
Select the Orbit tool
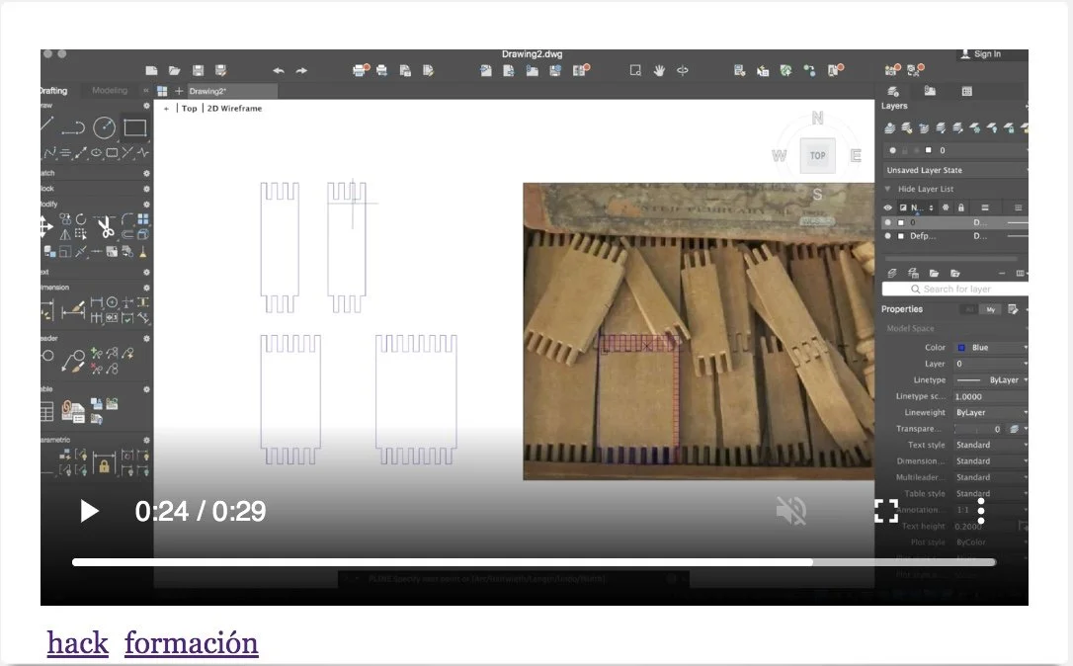(683, 70)
